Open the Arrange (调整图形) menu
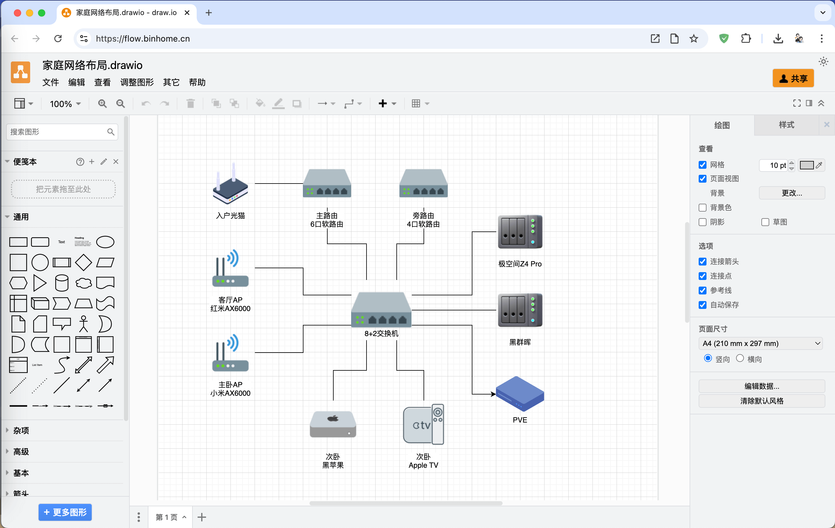Image resolution: width=835 pixels, height=528 pixels. pos(137,83)
